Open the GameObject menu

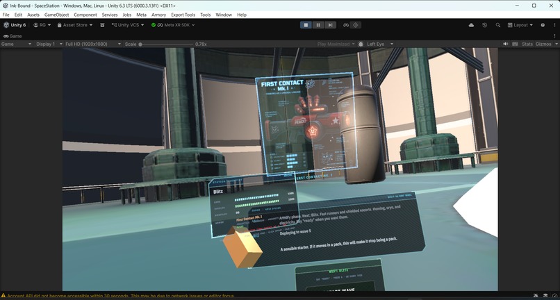click(x=56, y=15)
